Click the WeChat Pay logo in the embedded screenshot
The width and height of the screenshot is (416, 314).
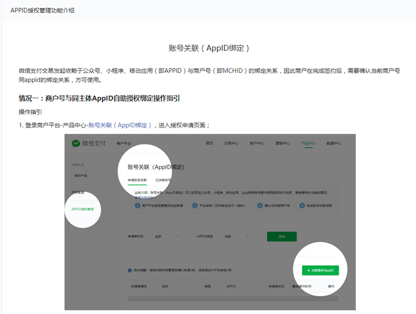tap(88, 143)
